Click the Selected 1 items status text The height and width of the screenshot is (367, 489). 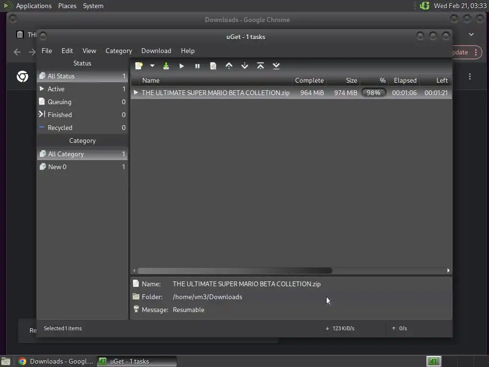(x=63, y=328)
